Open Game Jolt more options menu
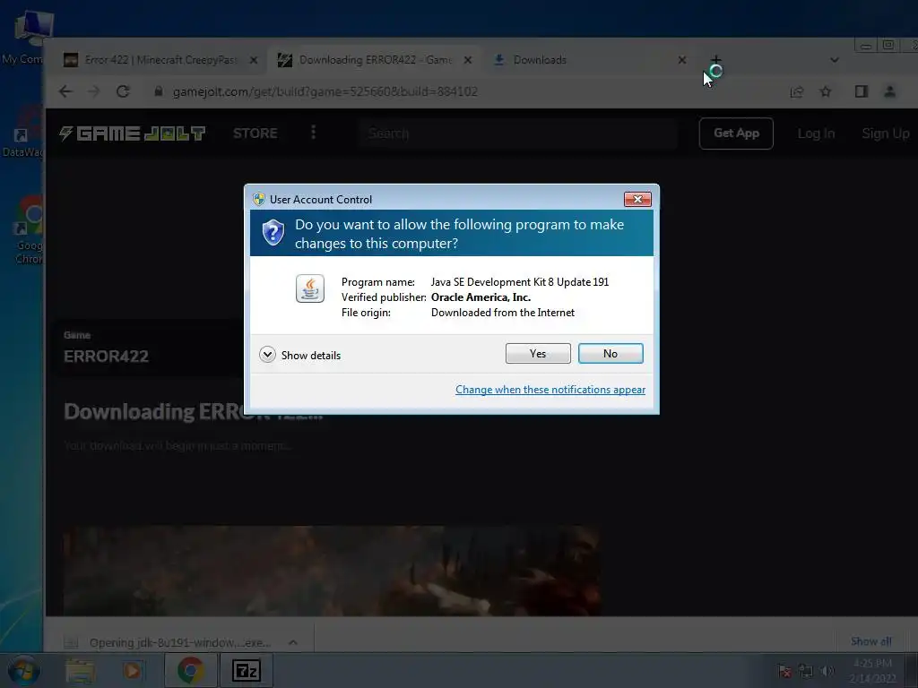Image resolution: width=918 pixels, height=688 pixels. (313, 133)
